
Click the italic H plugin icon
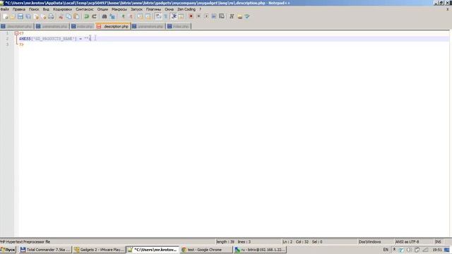click(232, 17)
